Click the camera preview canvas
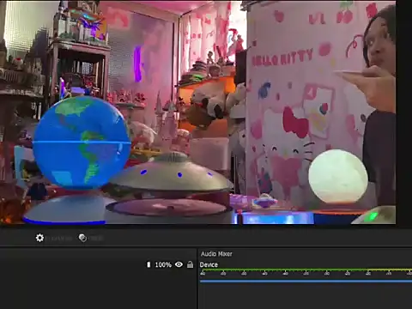 (198, 112)
